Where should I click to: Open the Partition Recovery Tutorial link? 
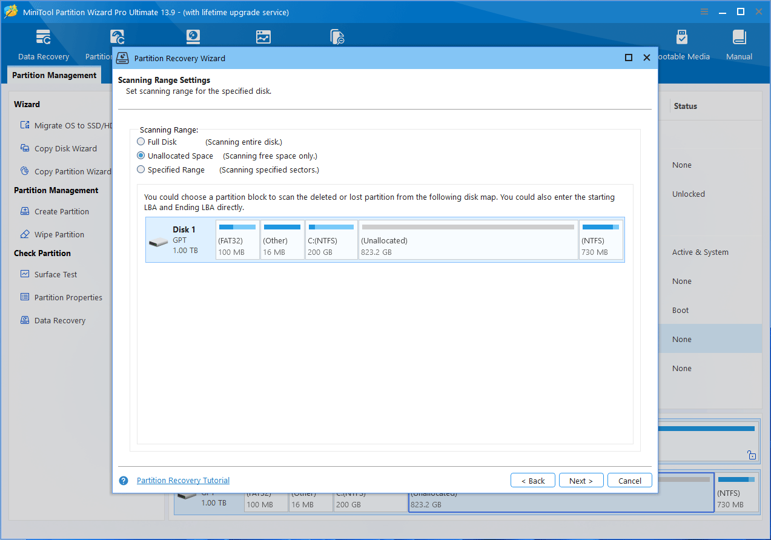[x=183, y=481]
